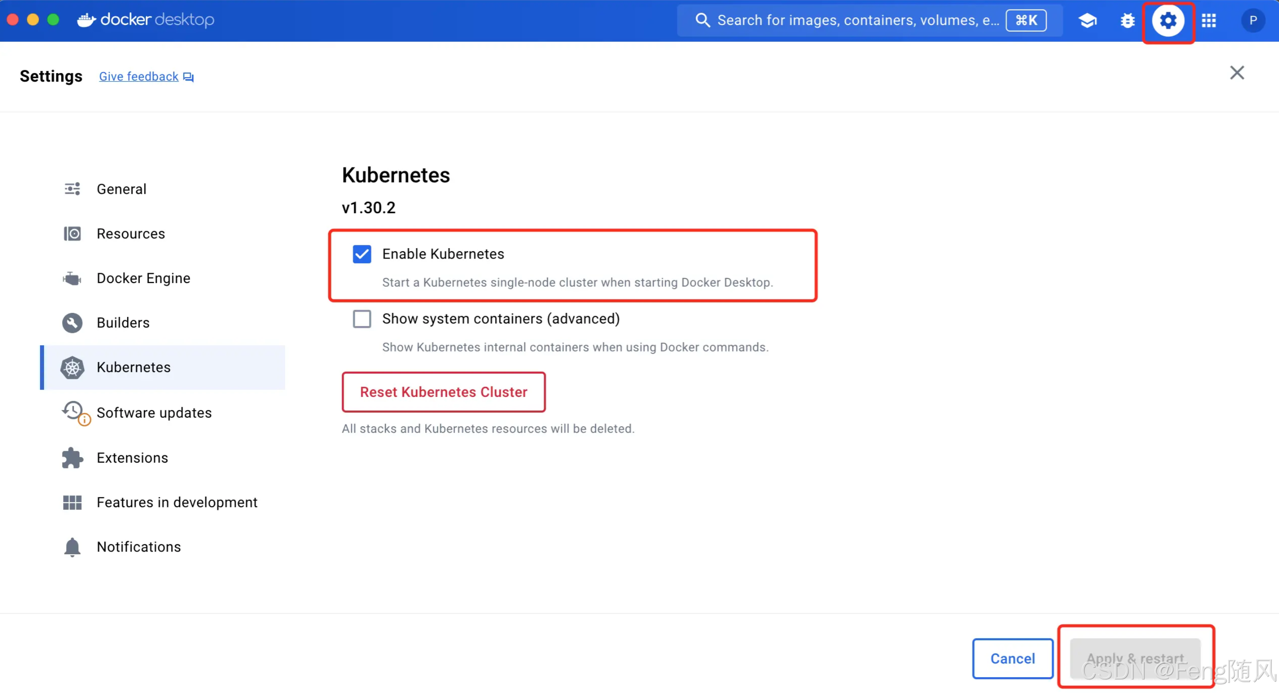The height and width of the screenshot is (693, 1279).
Task: Click the Troubleshoot bug icon
Action: click(1127, 20)
